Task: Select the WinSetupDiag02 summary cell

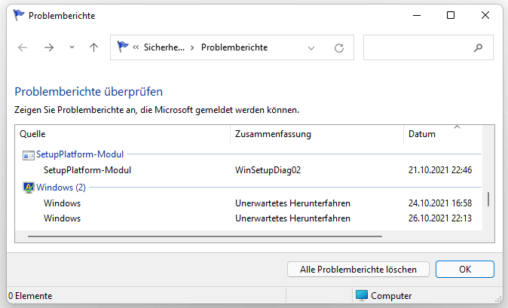Action: [x=268, y=170]
